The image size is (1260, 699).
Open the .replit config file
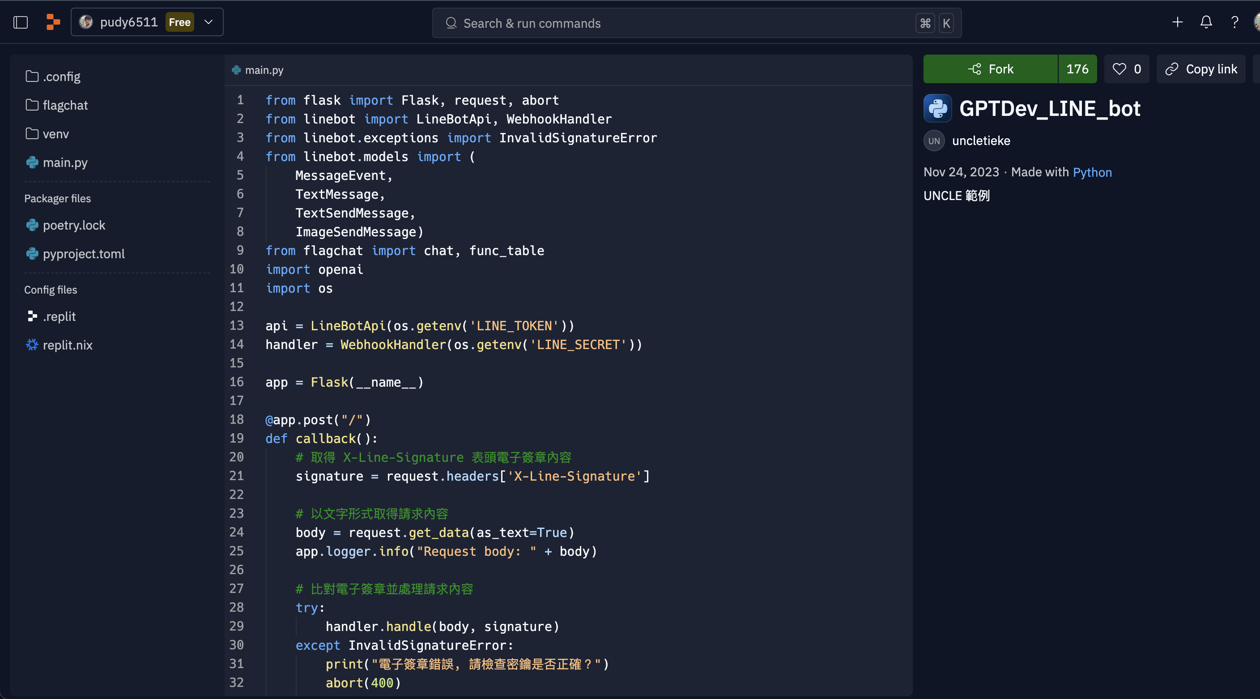point(51,316)
